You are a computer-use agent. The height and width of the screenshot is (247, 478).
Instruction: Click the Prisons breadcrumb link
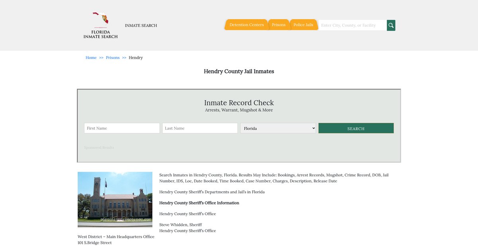113,58
